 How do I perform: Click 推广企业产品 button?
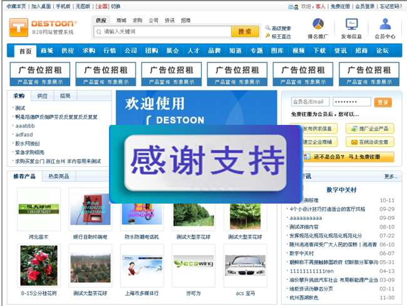tap(370, 129)
